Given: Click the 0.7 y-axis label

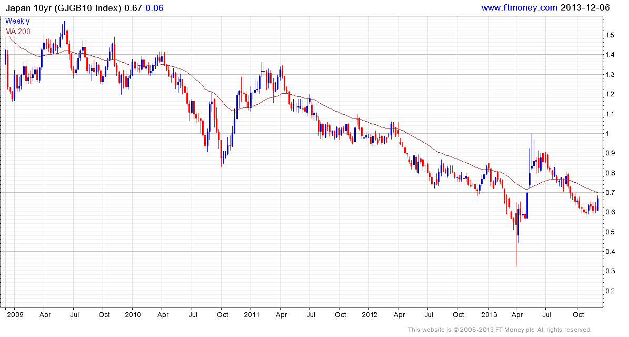Looking at the screenshot, I should click(610, 193).
